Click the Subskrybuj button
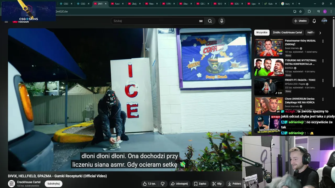Viewport: 335px width, 188px height. point(53,184)
